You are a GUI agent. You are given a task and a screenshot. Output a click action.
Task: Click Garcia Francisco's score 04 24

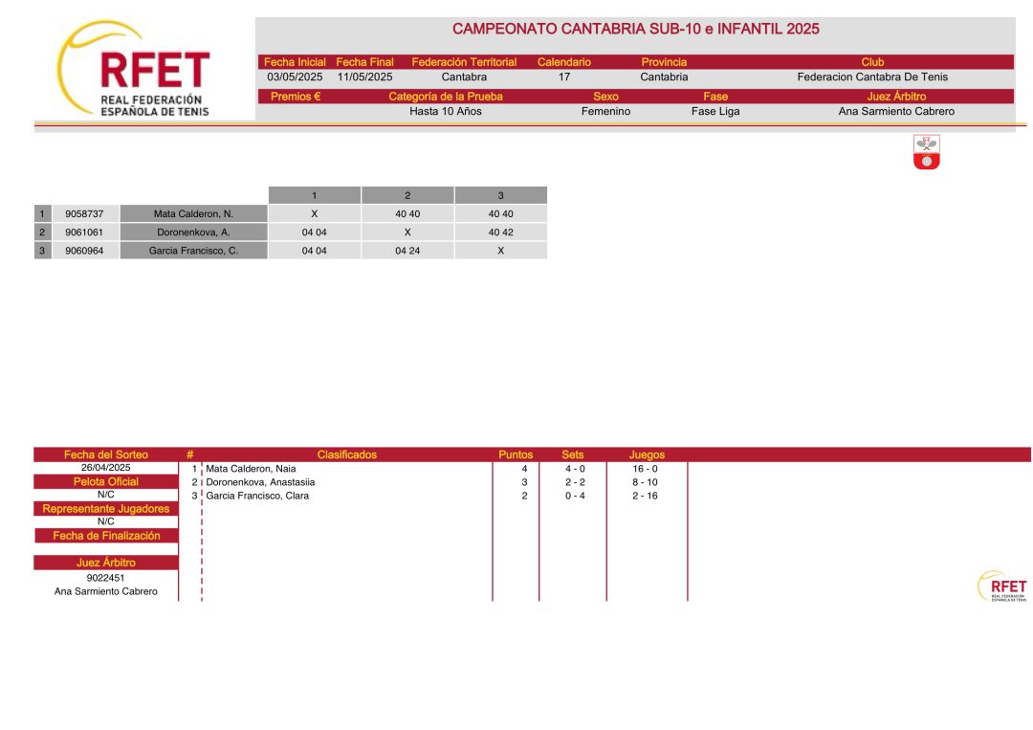pos(407,251)
